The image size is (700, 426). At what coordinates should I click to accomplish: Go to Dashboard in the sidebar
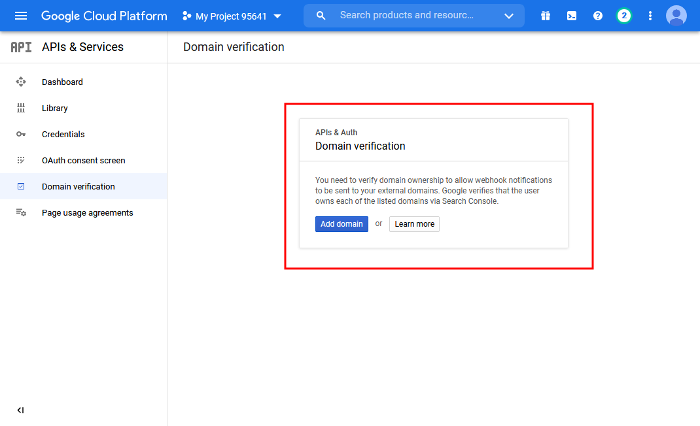click(84, 82)
